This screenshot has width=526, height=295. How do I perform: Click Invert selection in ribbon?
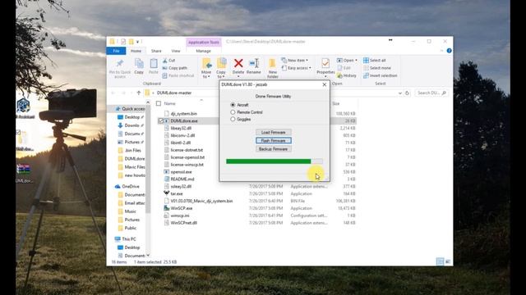(380, 75)
